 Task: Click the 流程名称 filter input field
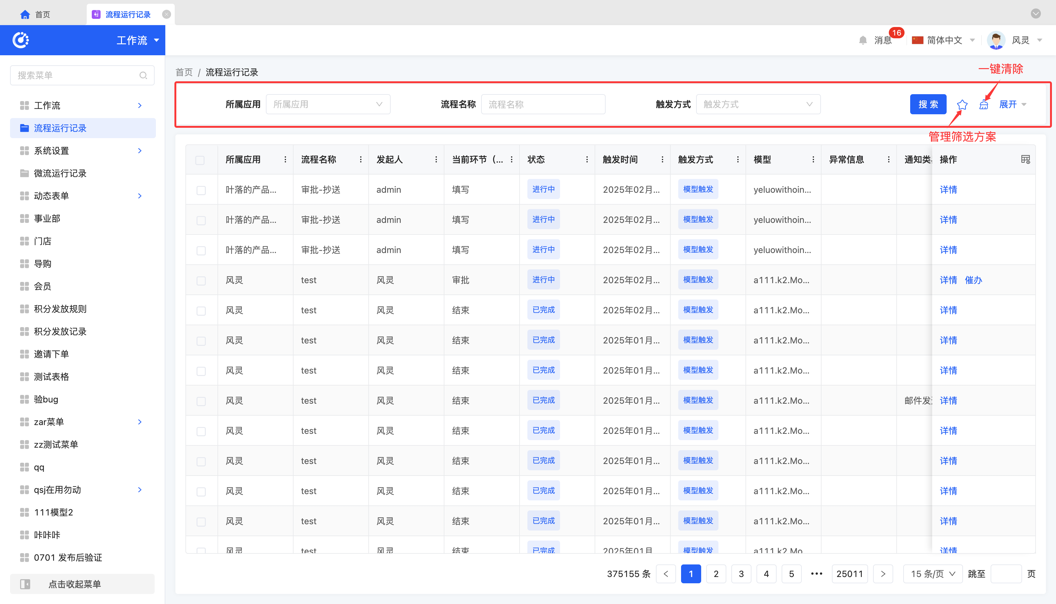tap(543, 105)
